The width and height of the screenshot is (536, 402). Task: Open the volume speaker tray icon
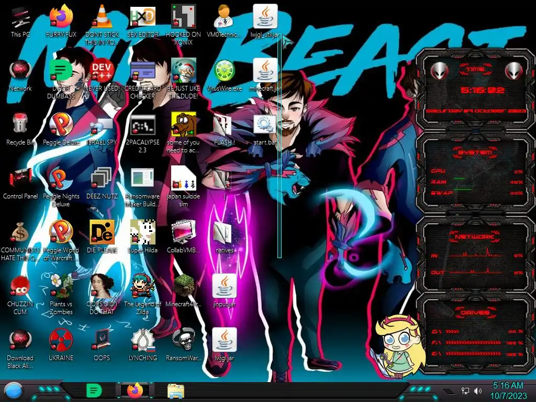pyautogui.click(x=478, y=390)
